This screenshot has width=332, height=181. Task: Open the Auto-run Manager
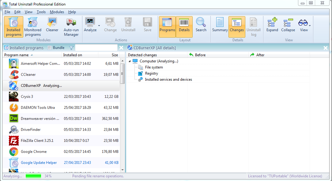[71, 27]
